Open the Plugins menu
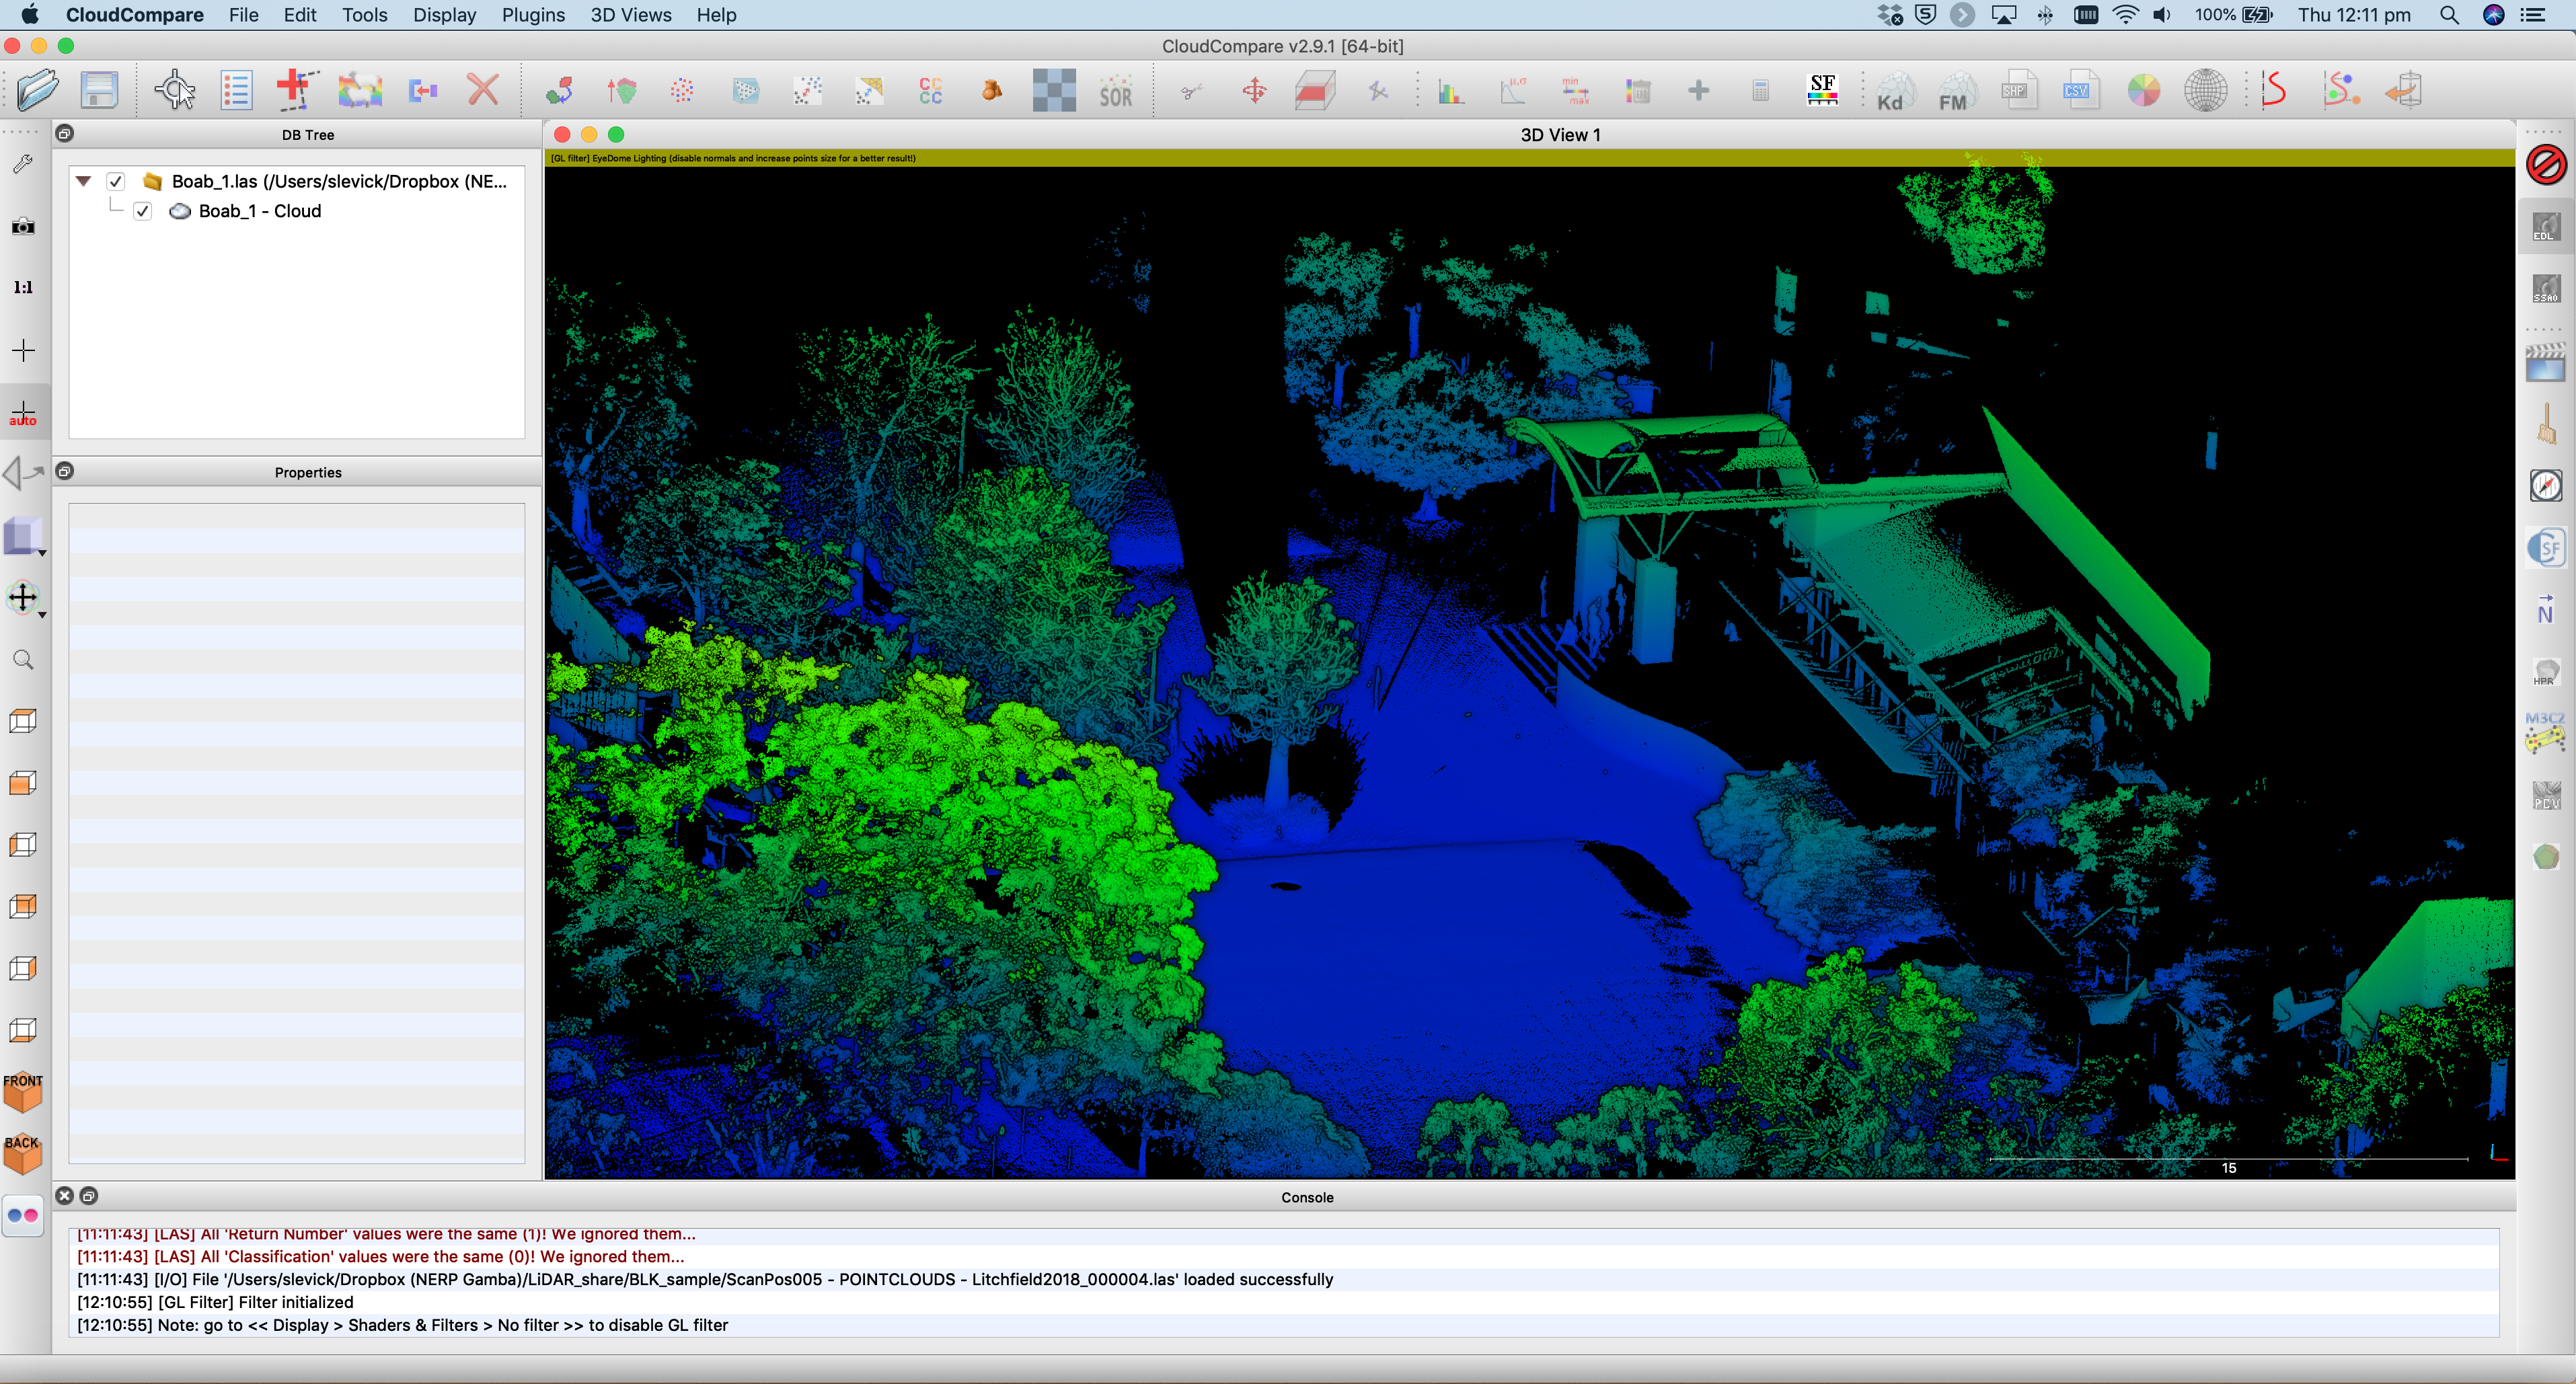 click(x=533, y=15)
